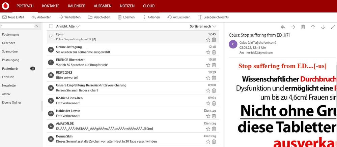Click Aktualisieren to refresh the mailbox

(179, 17)
